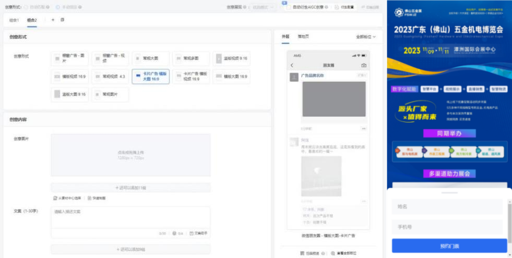Click the avatar next to 广告品牌名称
The height and width of the screenshot is (258, 512).
coord(294,77)
